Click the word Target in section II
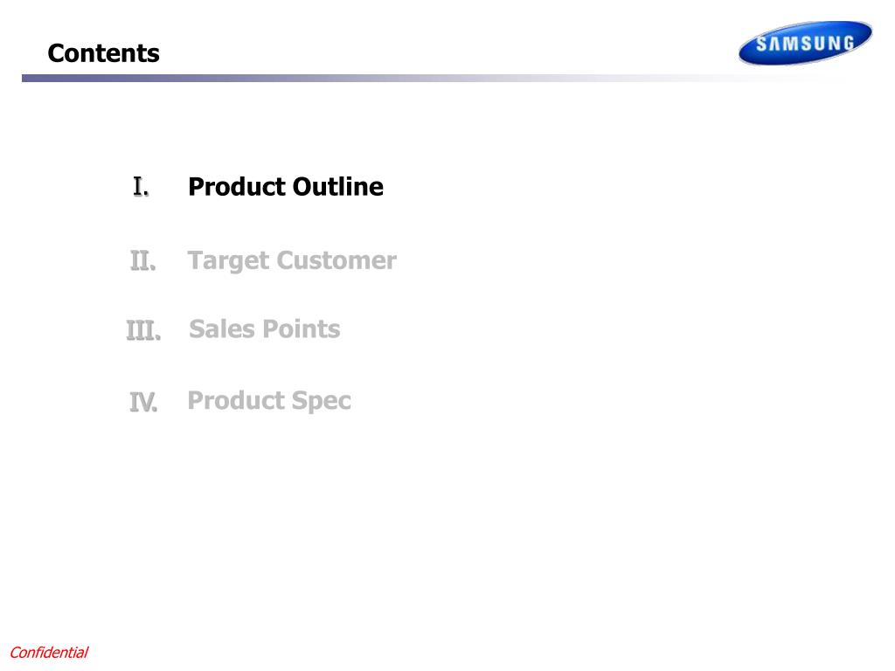895x671 pixels. point(228,261)
